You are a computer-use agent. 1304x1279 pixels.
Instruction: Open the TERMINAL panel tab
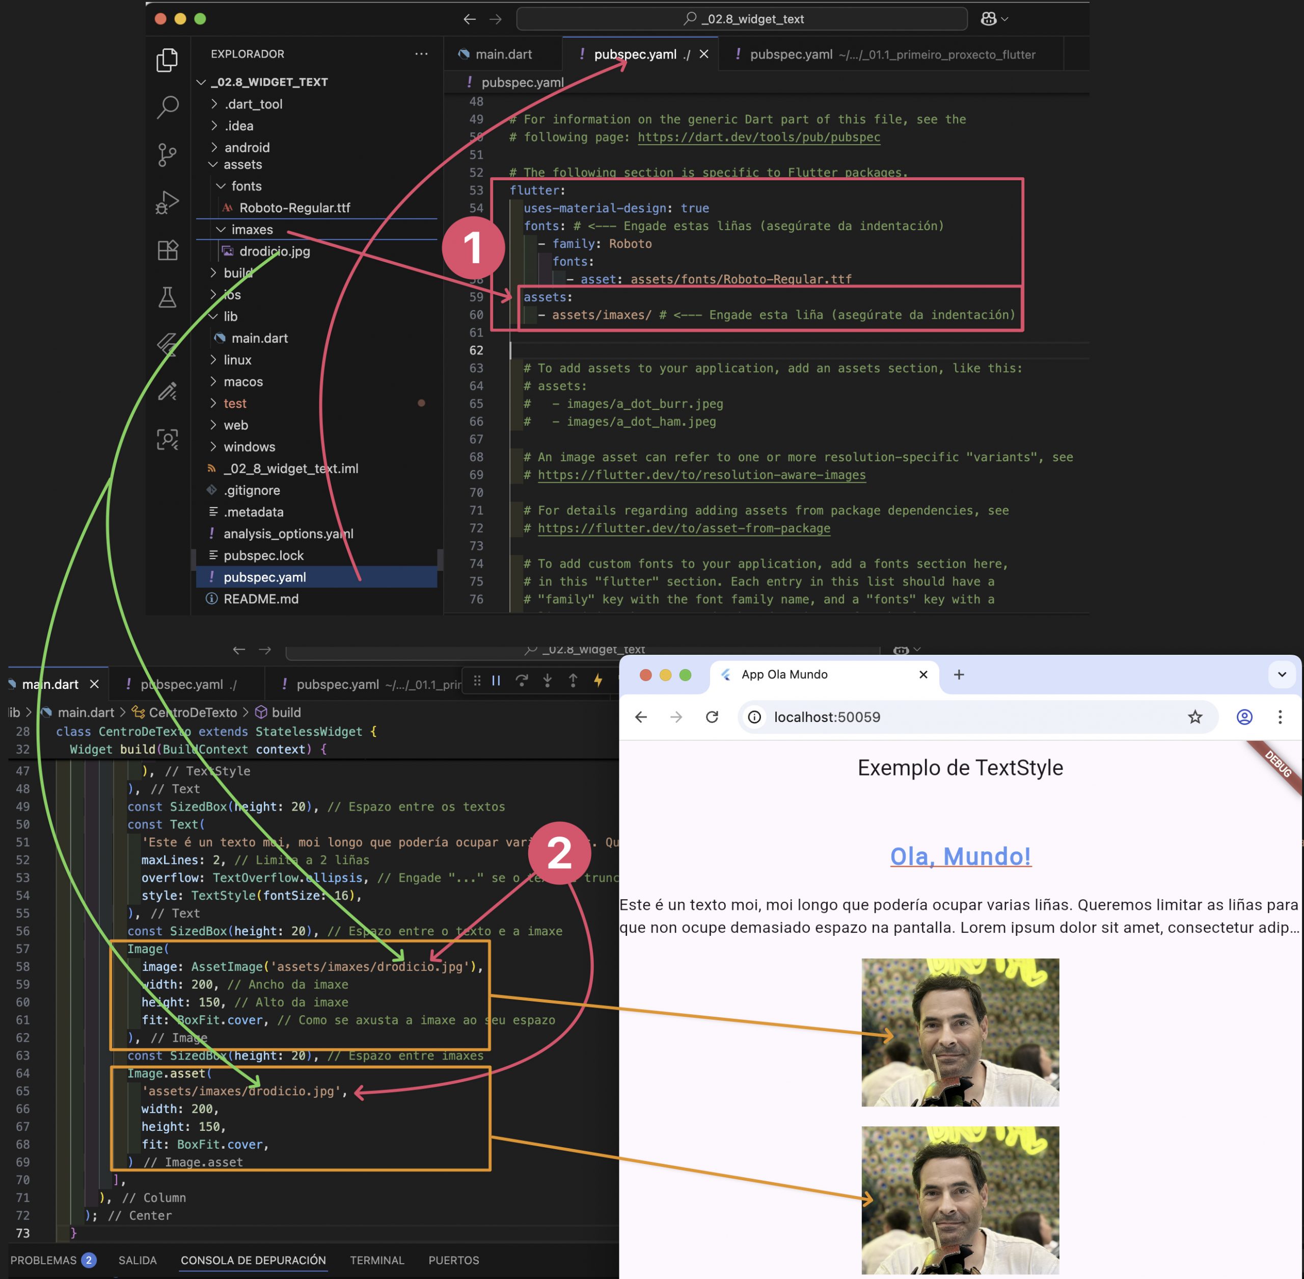pos(376,1260)
